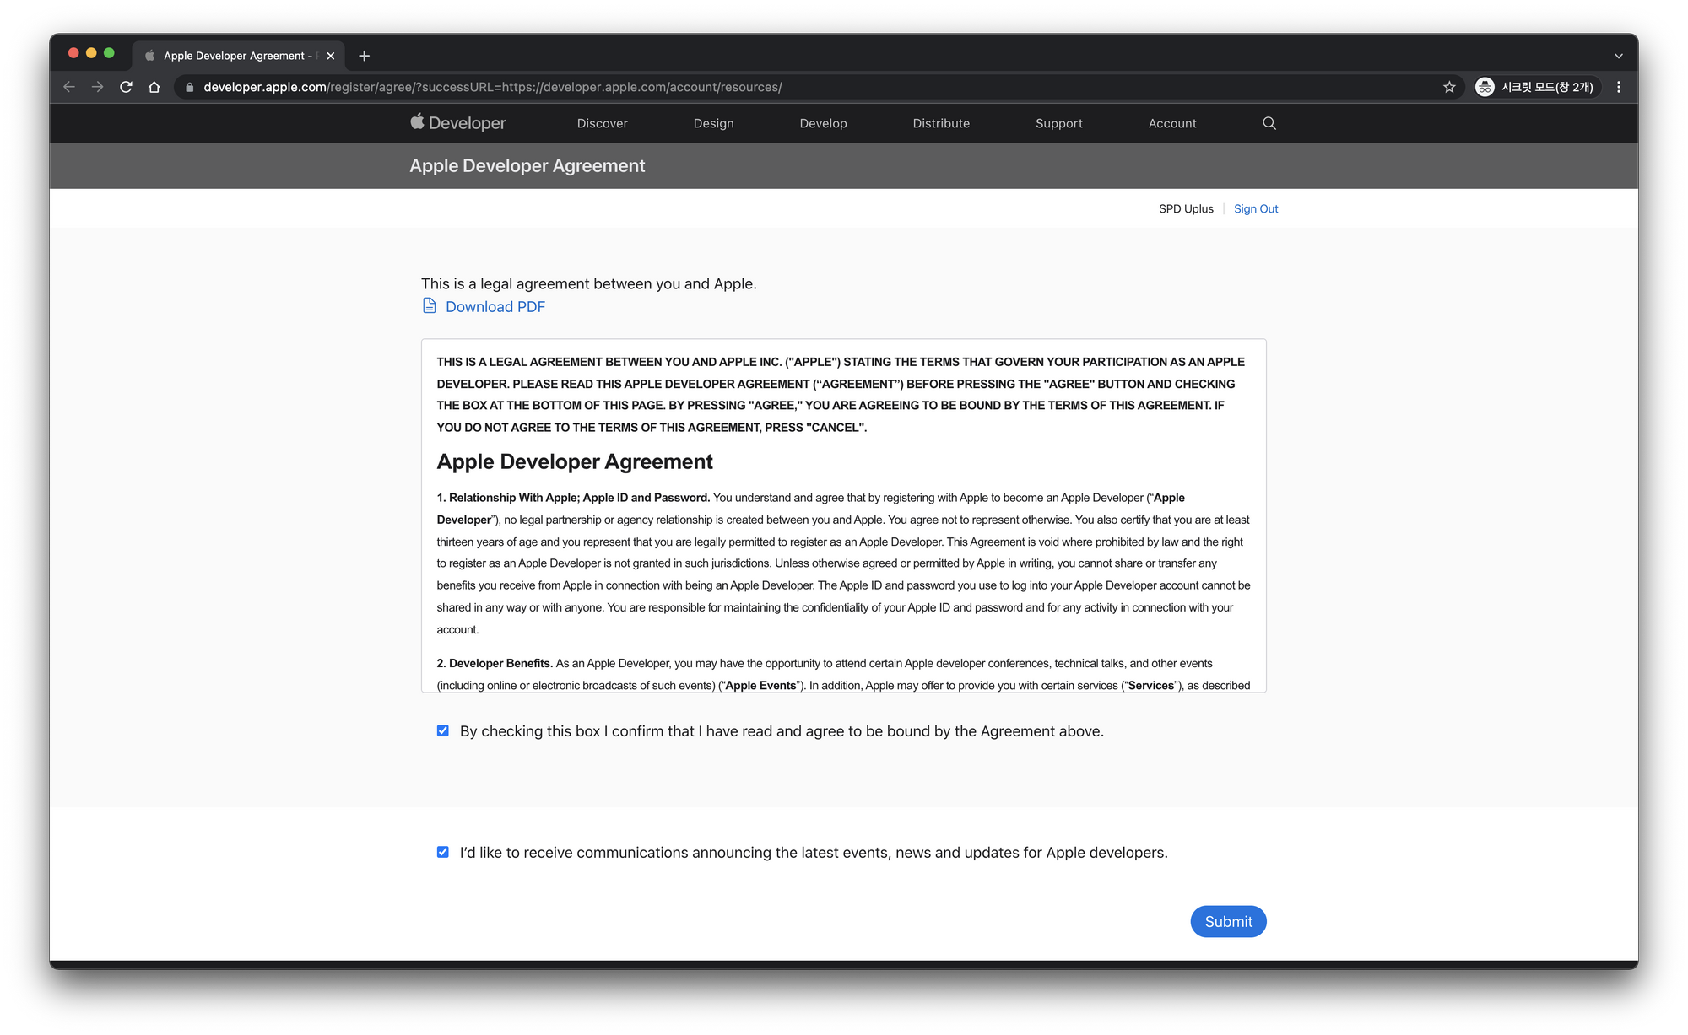
Task: Click the back arrow in browser
Action: pyautogui.click(x=69, y=87)
